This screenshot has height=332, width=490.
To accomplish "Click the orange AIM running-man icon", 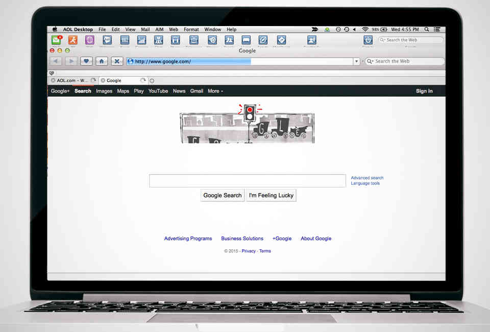I will (x=73, y=40).
